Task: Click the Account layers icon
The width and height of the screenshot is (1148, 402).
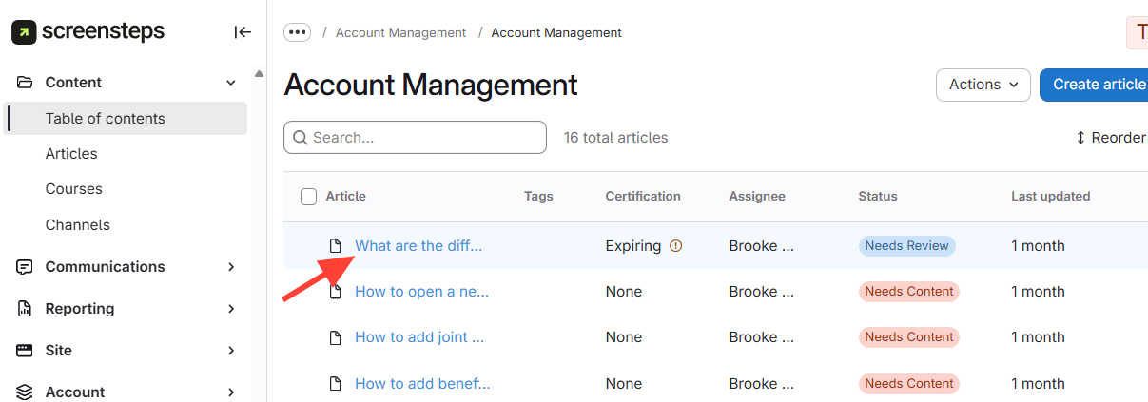Action: (25, 392)
